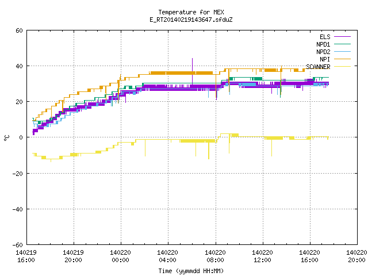This screenshot has width=368, height=276.
Task: Click the orange NPI legend line sample
Action: [x=342, y=59]
